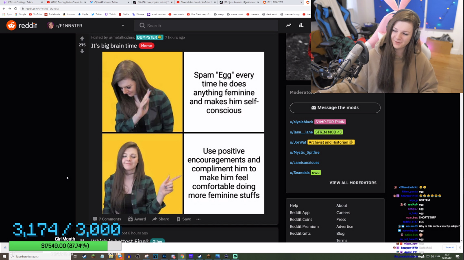Open moderator u/JorWat profile
The height and width of the screenshot is (260, 464).
pos(298,142)
